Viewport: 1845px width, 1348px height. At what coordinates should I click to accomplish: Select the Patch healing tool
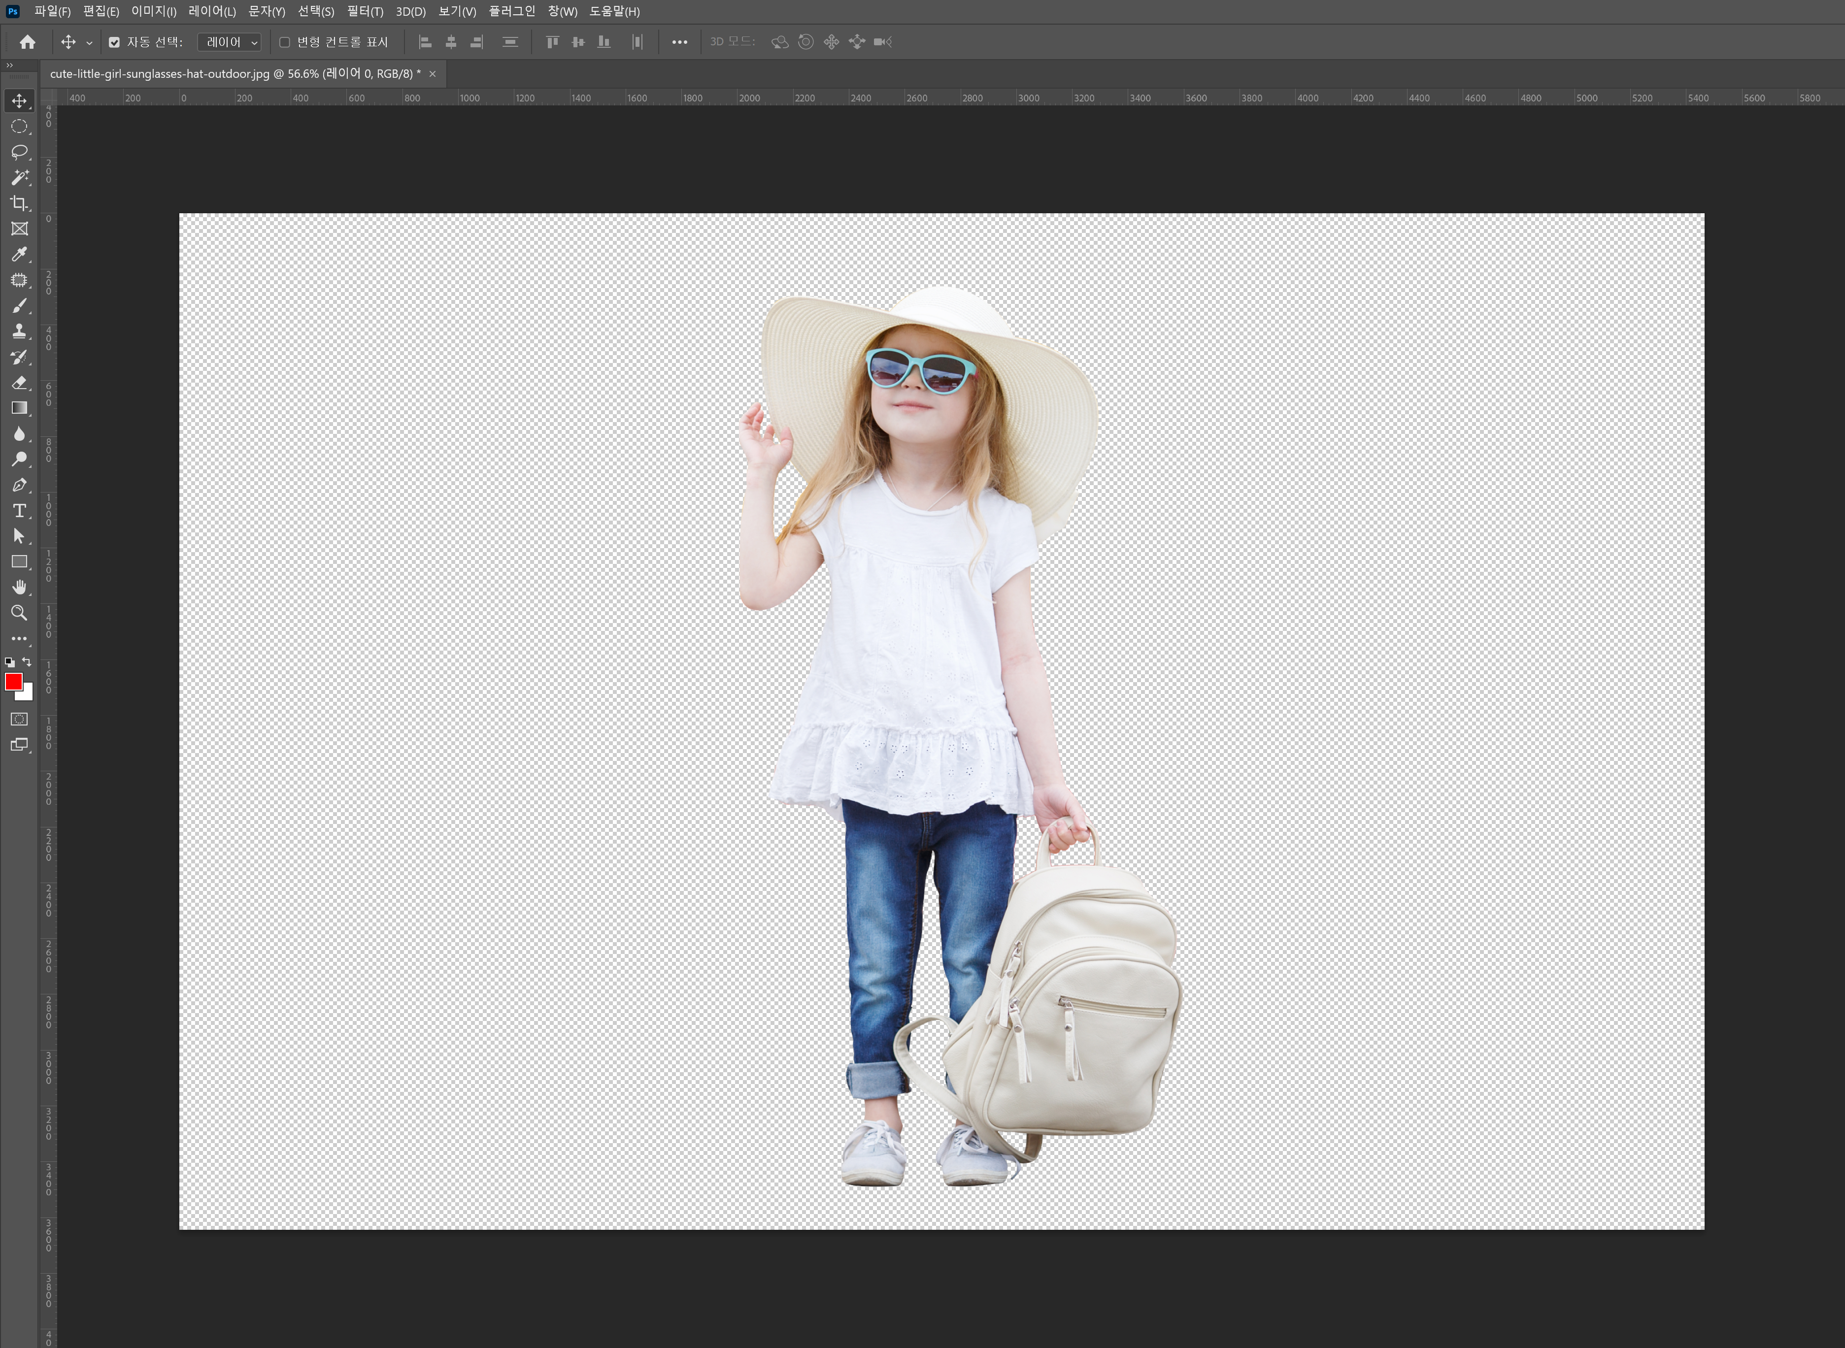click(x=20, y=280)
